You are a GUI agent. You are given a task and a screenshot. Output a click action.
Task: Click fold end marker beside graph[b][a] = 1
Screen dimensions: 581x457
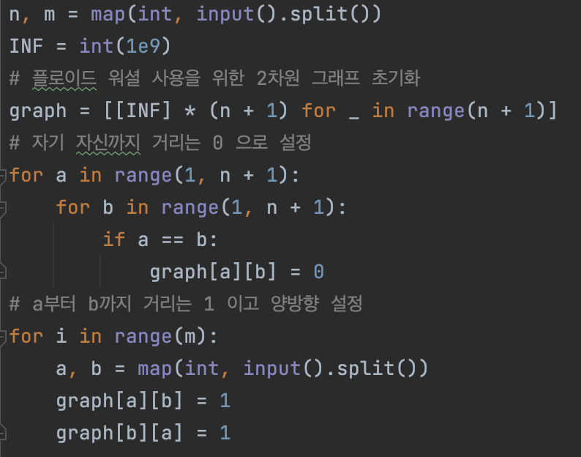[x=2, y=434]
